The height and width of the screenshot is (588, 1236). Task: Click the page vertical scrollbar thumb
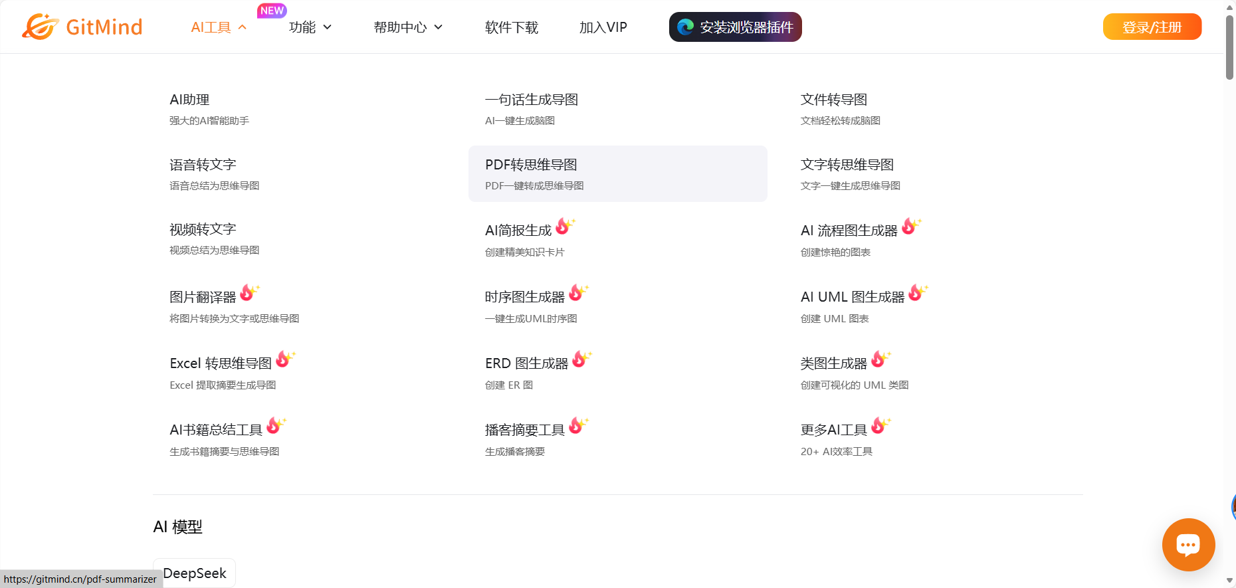tap(1229, 47)
